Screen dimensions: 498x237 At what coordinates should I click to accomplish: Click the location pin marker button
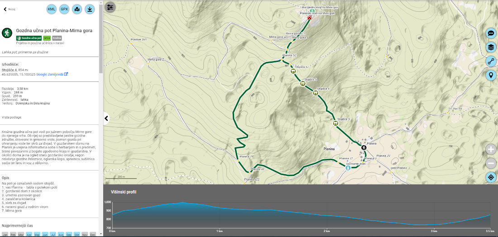(x=491, y=75)
